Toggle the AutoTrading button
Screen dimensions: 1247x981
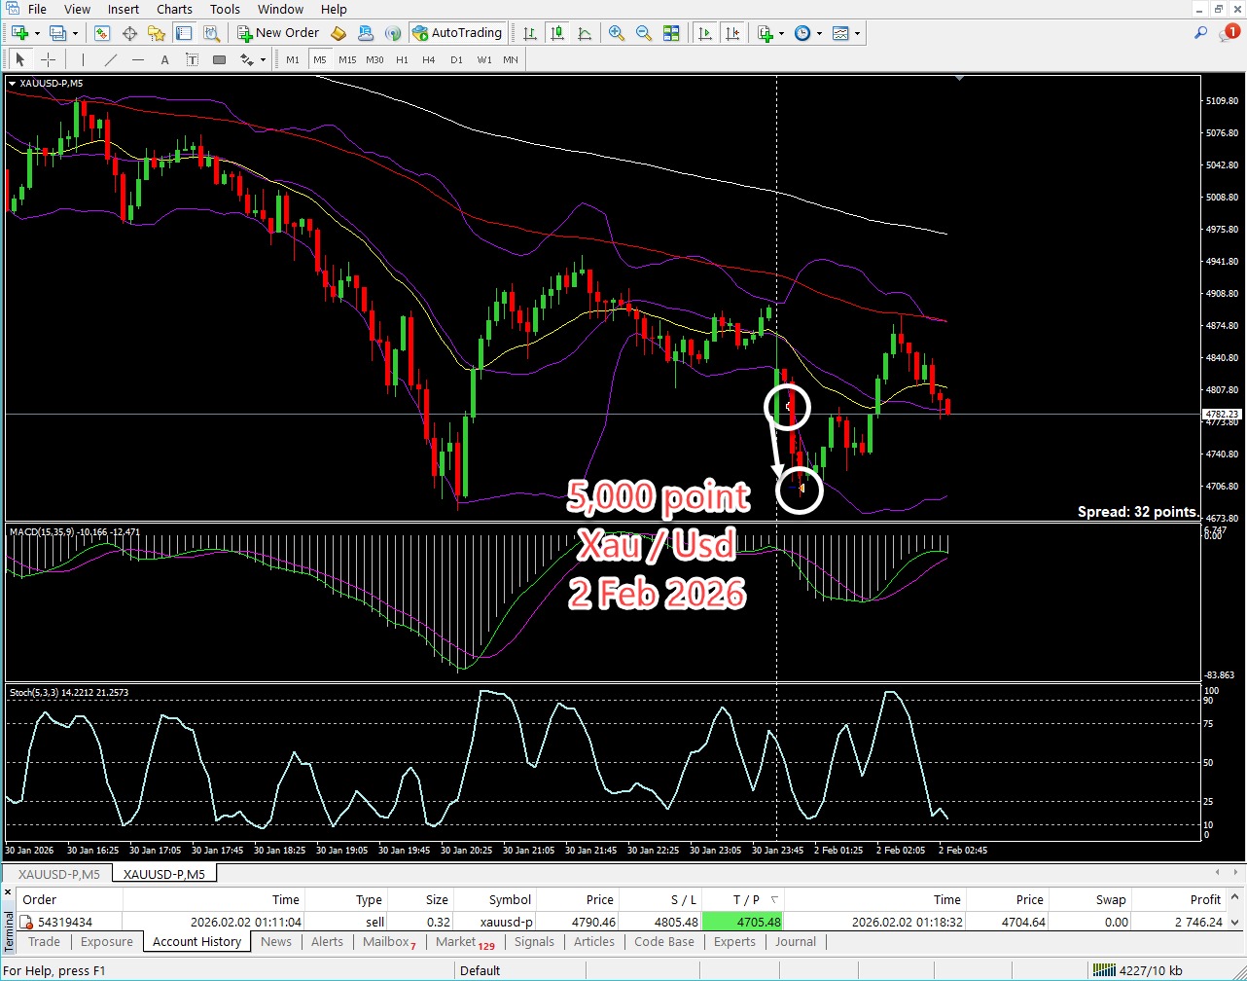pos(457,33)
